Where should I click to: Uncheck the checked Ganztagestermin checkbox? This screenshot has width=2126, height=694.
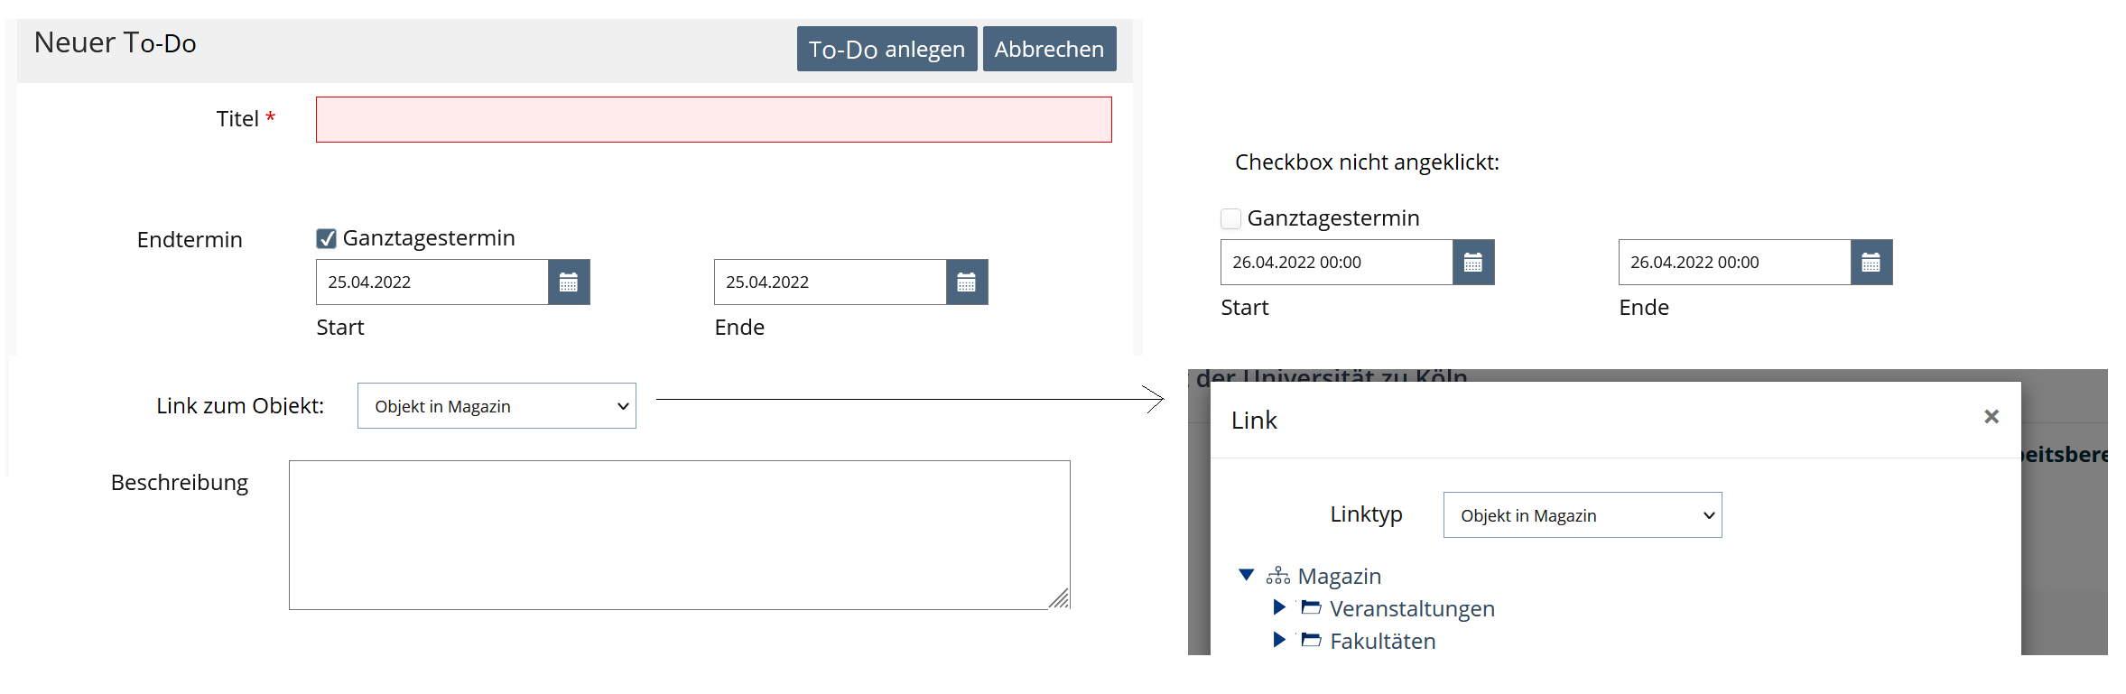[x=327, y=238]
